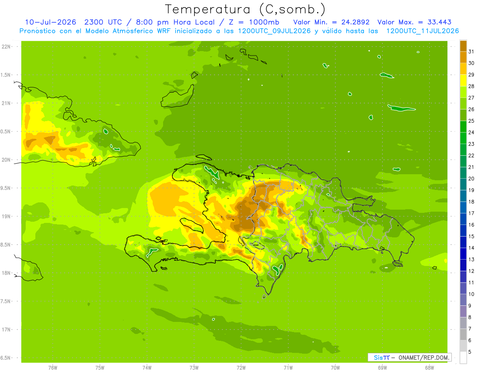This screenshot has height=373, width=482.
Task: Click the SisTT ONAMET/REP.DOM. logo box
Action: (409, 357)
